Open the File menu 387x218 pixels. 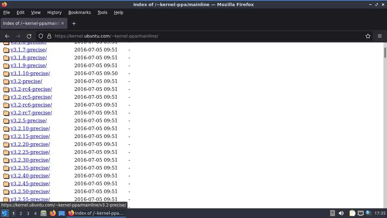pyautogui.click(x=6, y=12)
